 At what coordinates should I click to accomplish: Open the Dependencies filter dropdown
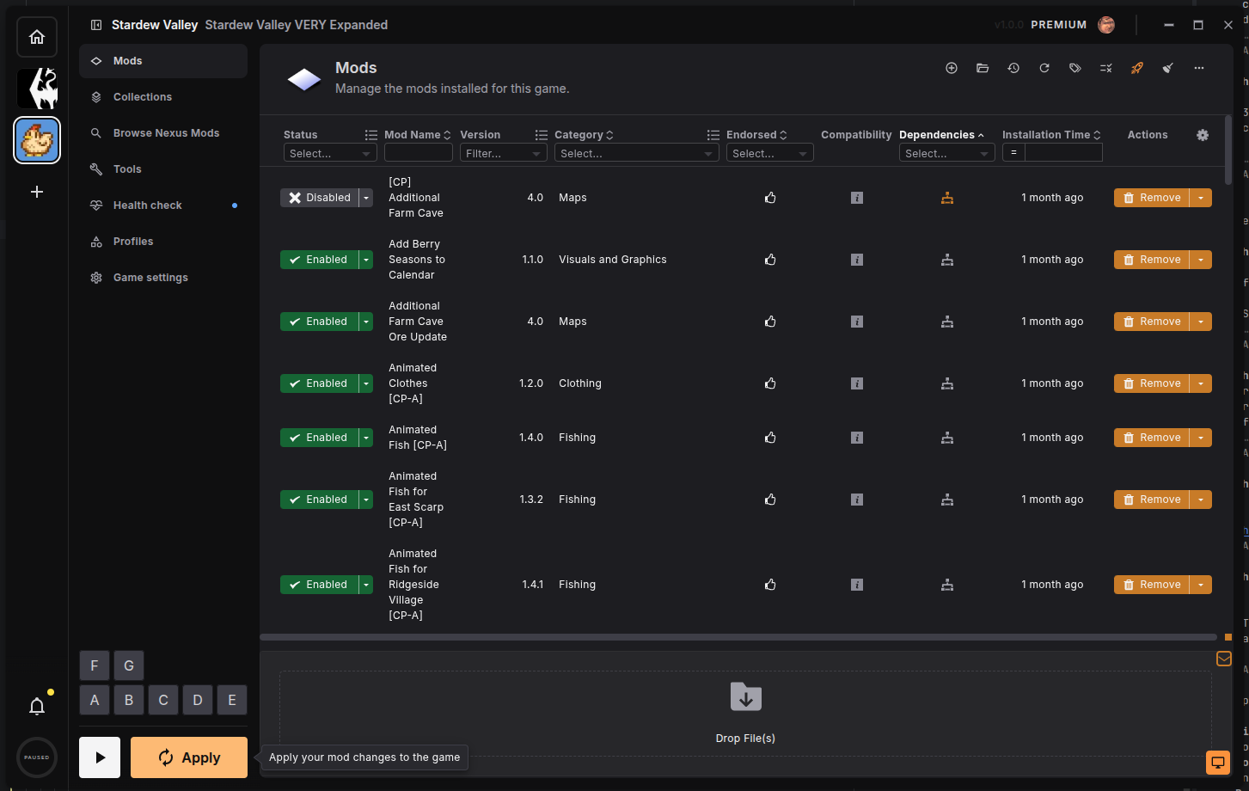[947, 153]
